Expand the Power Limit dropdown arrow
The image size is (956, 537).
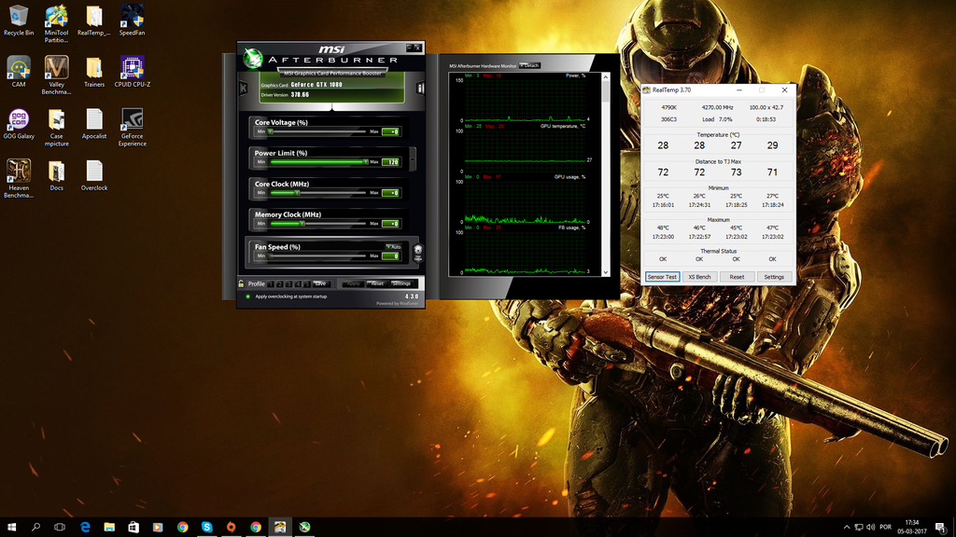[413, 159]
